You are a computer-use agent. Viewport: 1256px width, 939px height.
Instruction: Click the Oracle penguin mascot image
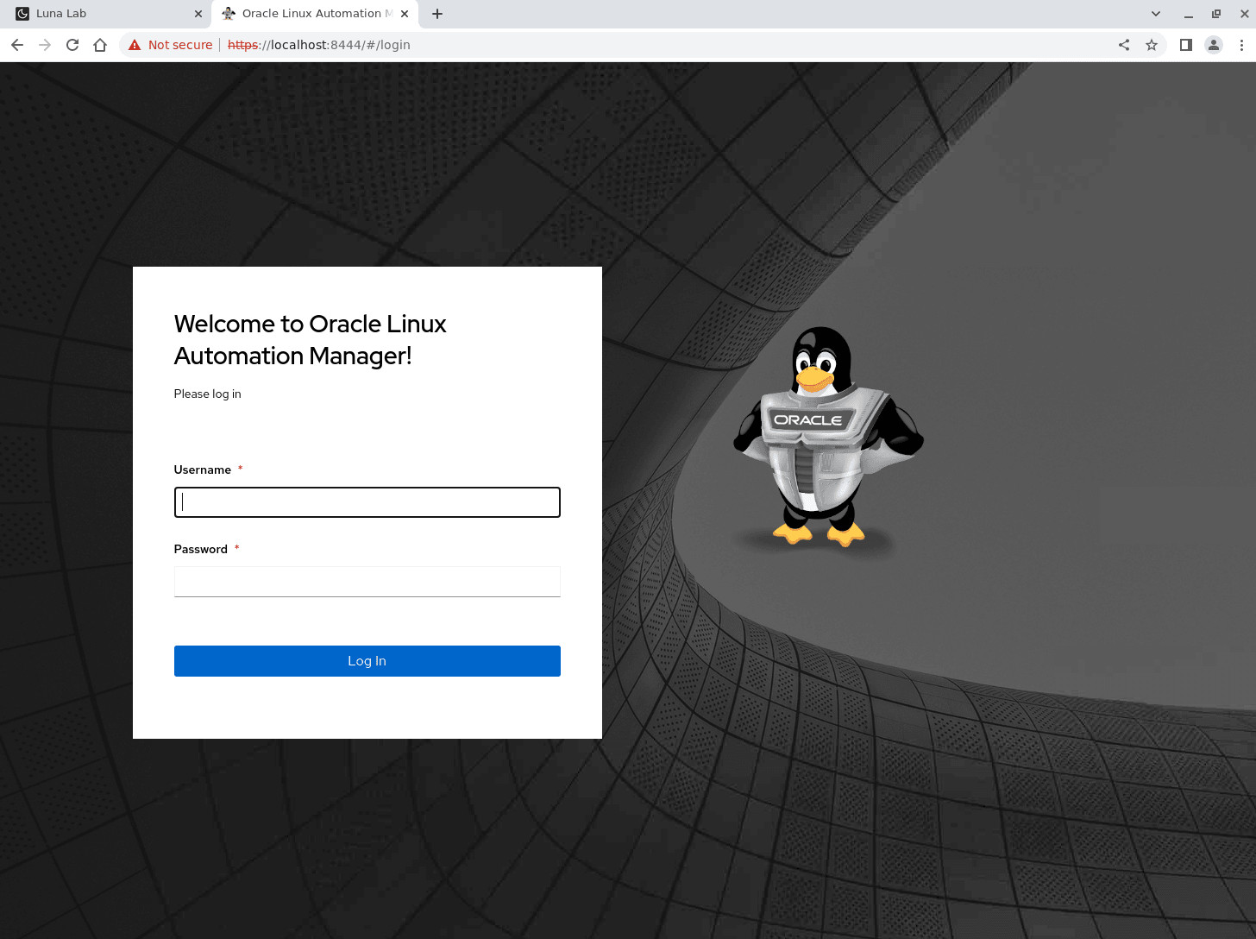(828, 437)
